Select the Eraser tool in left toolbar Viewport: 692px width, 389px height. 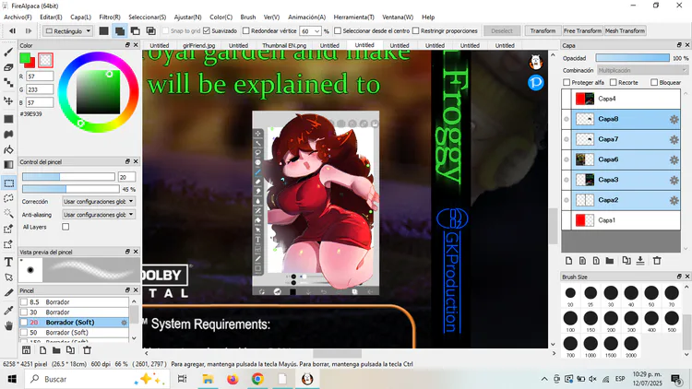(8, 67)
